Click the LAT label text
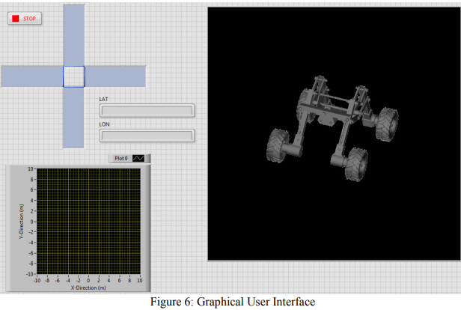Viewport: 461px width, 310px height. (103, 99)
